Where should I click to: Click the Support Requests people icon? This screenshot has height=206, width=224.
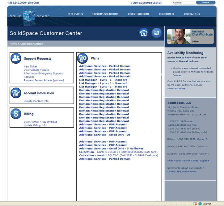(16, 58)
